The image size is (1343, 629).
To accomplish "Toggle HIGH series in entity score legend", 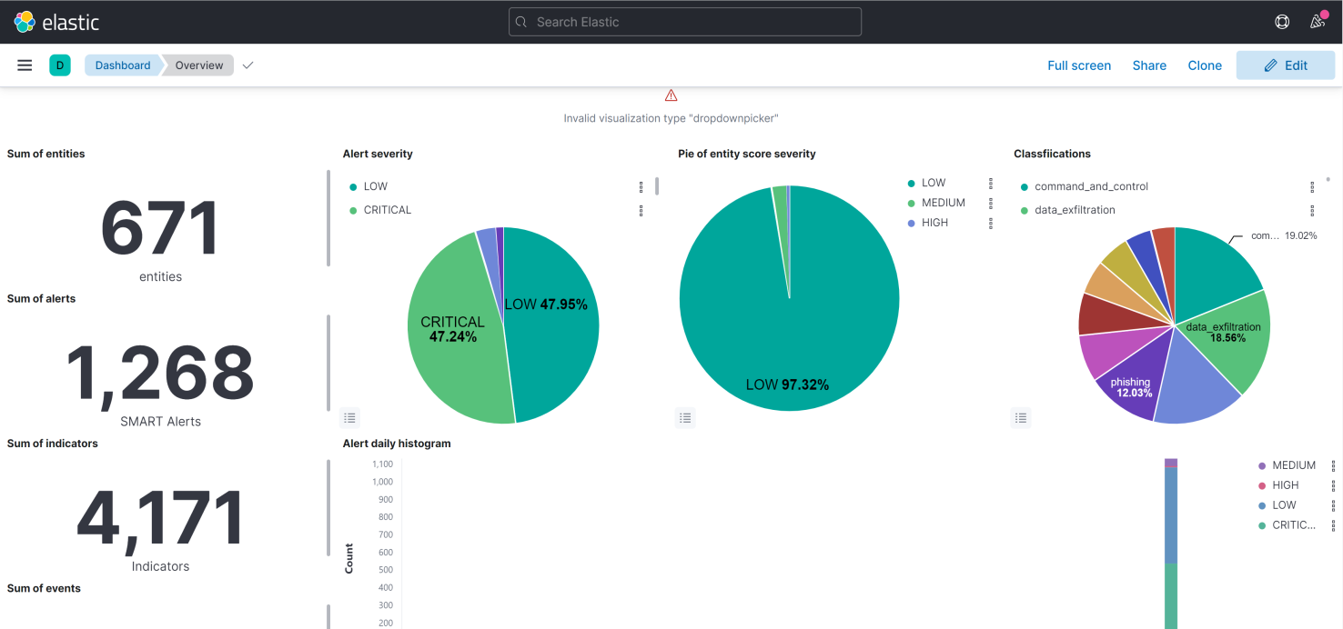I will (x=934, y=223).
